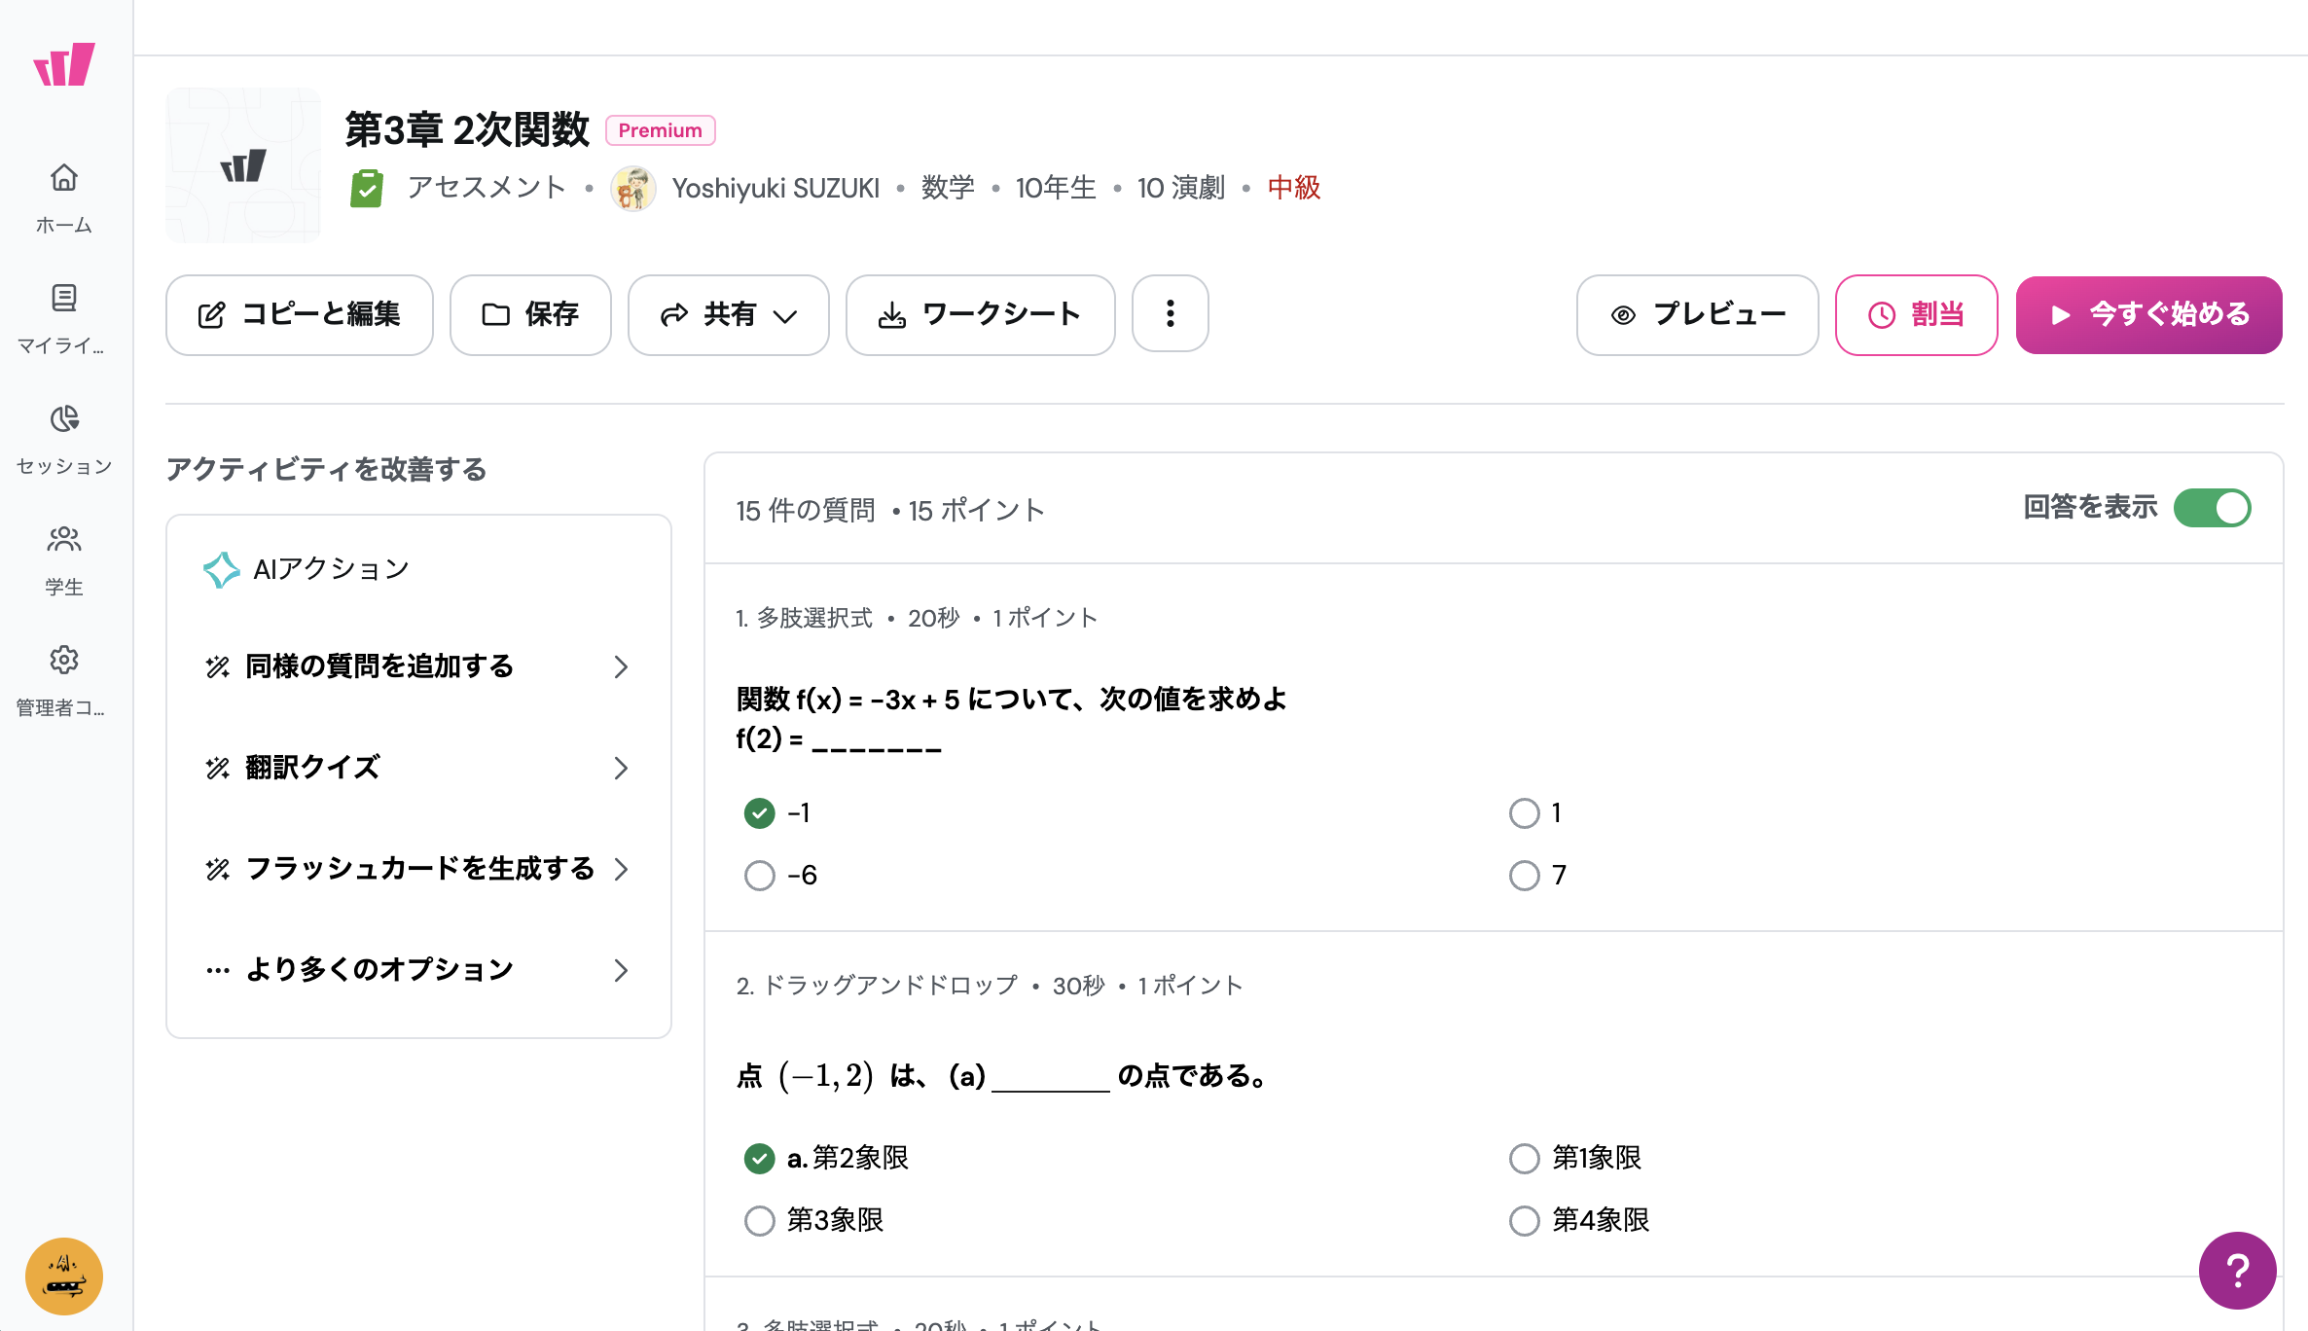Expand フラッシュカードを生成する action
This screenshot has height=1331, width=2308.
click(418, 869)
